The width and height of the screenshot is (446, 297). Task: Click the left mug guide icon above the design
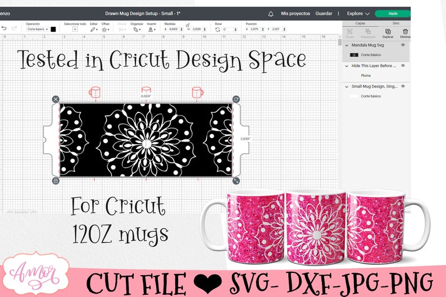[x=95, y=92]
